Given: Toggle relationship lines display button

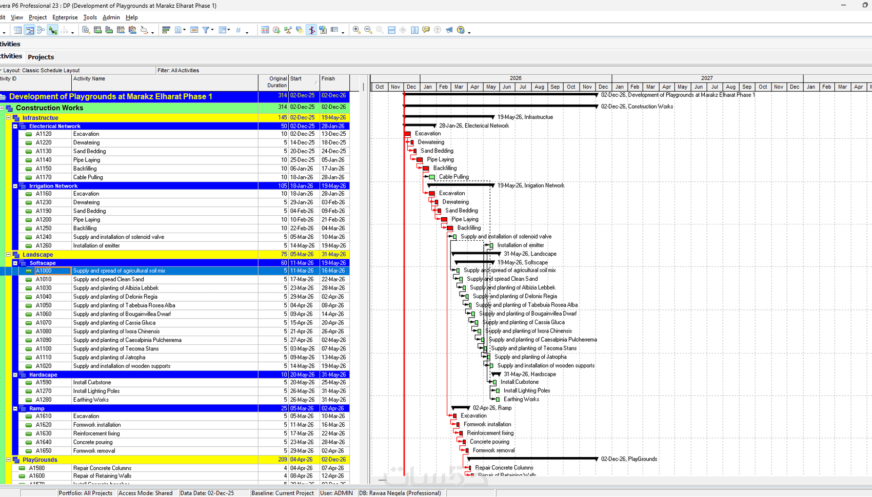Looking at the screenshot, I should (53, 30).
